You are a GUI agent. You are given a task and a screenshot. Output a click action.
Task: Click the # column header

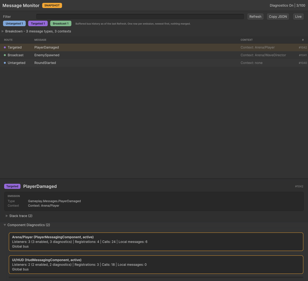pos(303,40)
